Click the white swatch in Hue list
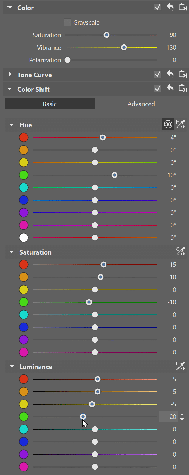This screenshot has height=475, width=189. 24,238
